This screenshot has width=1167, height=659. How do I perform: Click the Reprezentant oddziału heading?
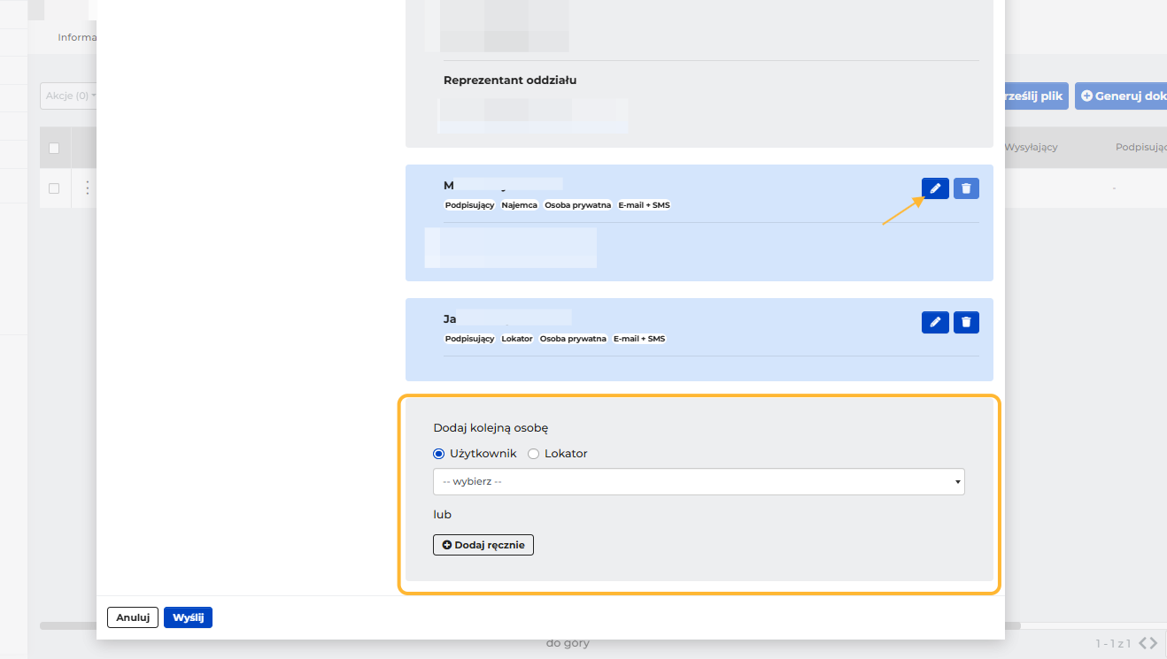click(x=510, y=80)
